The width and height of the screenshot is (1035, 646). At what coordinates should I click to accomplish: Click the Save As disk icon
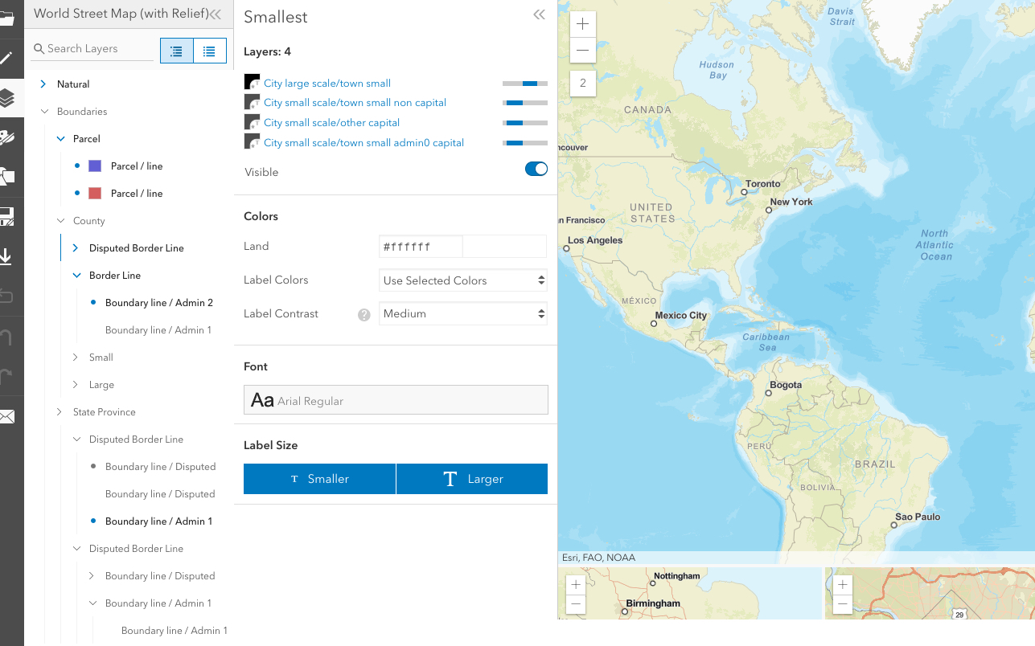tap(6, 217)
